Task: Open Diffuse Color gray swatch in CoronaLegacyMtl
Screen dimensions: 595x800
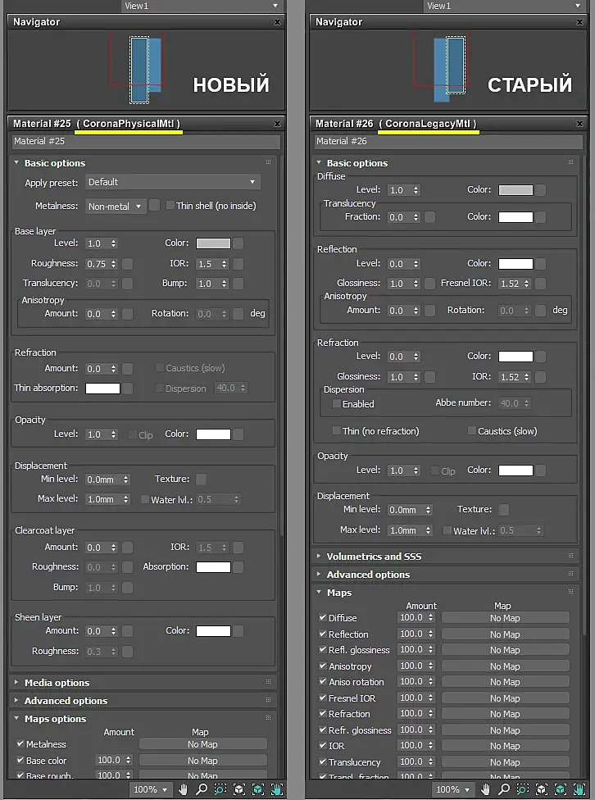Action: tap(516, 190)
